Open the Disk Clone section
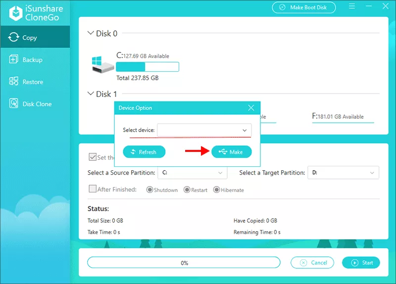This screenshot has width=396, height=284. click(35, 104)
